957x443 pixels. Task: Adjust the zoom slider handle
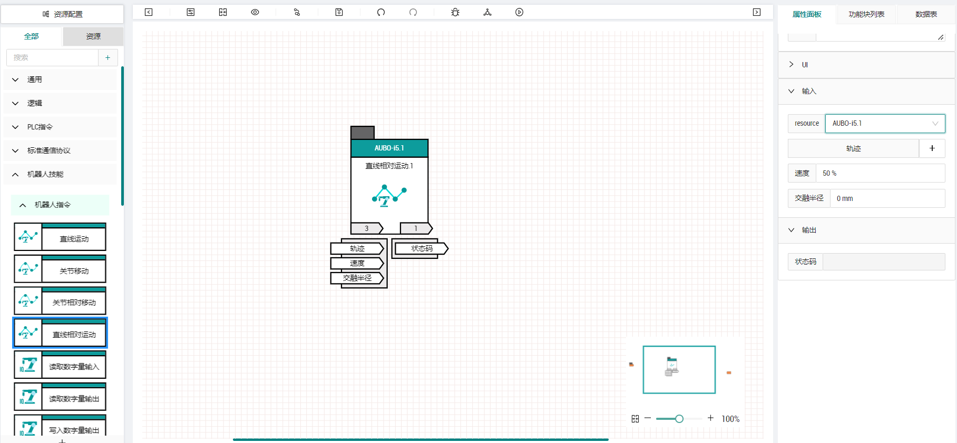(x=679, y=419)
